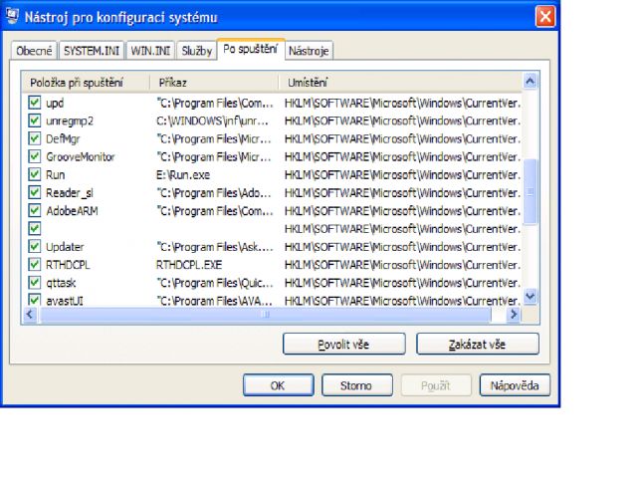
Task: Open help with the Nápověda button
Action: 515,385
